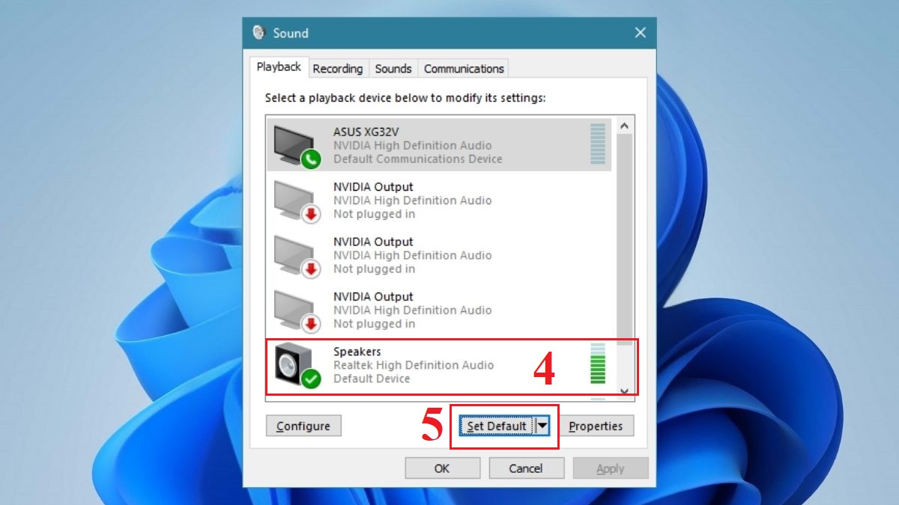
Task: Click "Realtek High Definition Audio" text
Action: pos(414,365)
